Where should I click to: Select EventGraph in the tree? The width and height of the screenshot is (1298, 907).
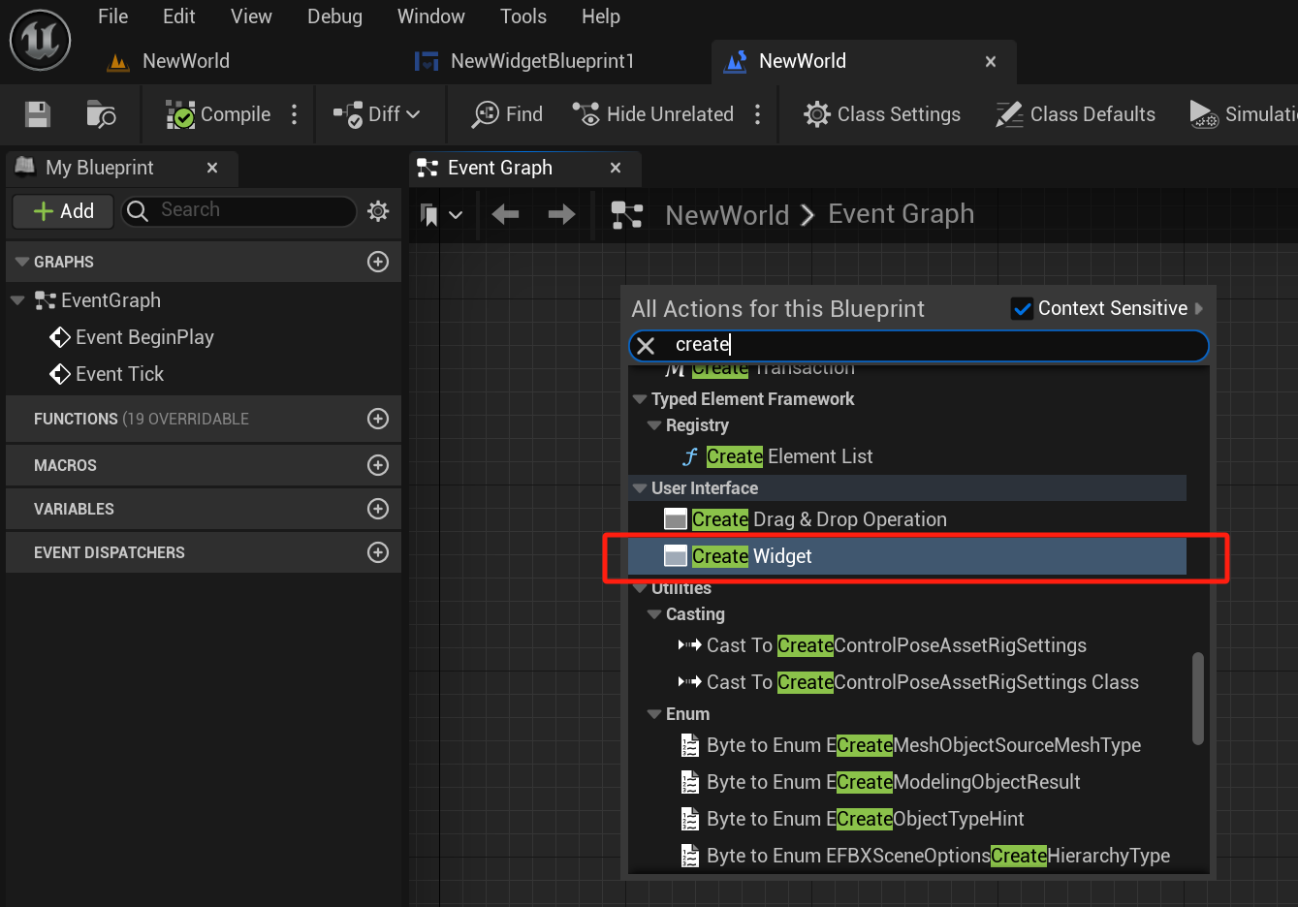pos(111,300)
